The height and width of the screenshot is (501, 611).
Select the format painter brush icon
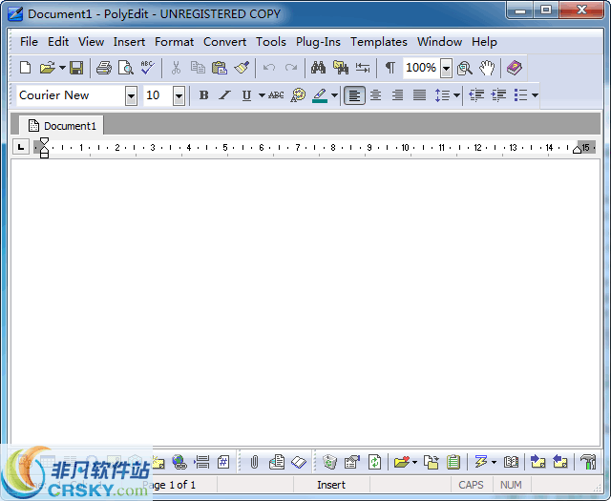(242, 68)
